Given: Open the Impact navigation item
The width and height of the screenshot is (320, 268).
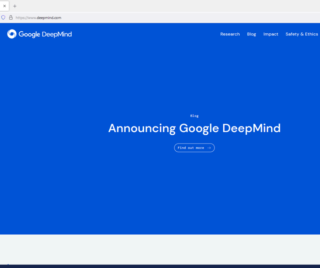Looking at the screenshot, I should pos(271,34).
